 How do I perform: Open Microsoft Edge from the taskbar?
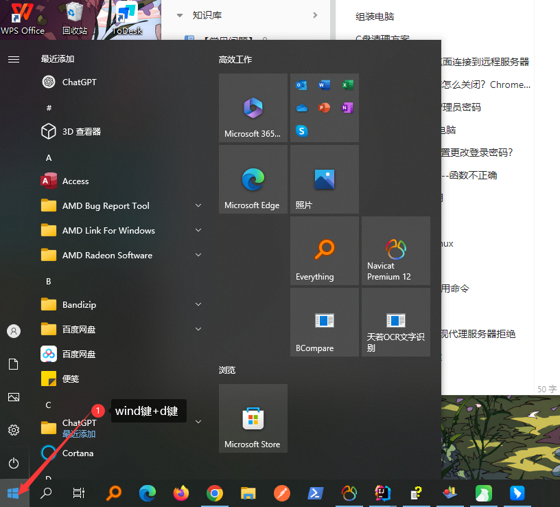[x=148, y=493]
